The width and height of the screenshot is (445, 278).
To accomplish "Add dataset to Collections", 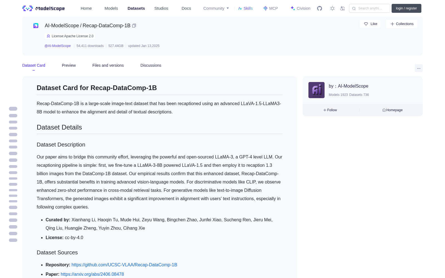I will pos(402,24).
